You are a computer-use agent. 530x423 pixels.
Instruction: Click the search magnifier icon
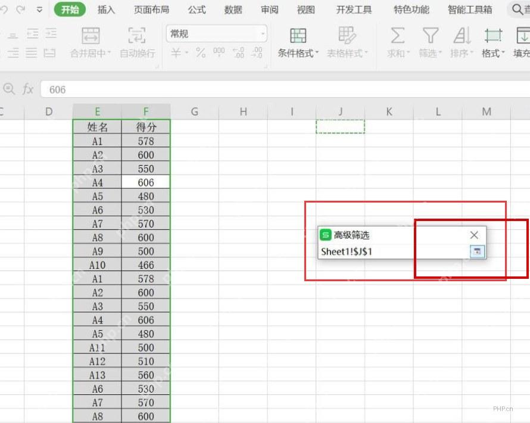(517, 9)
